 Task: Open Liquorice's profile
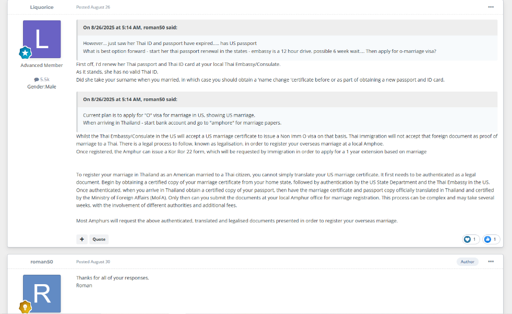click(x=41, y=7)
